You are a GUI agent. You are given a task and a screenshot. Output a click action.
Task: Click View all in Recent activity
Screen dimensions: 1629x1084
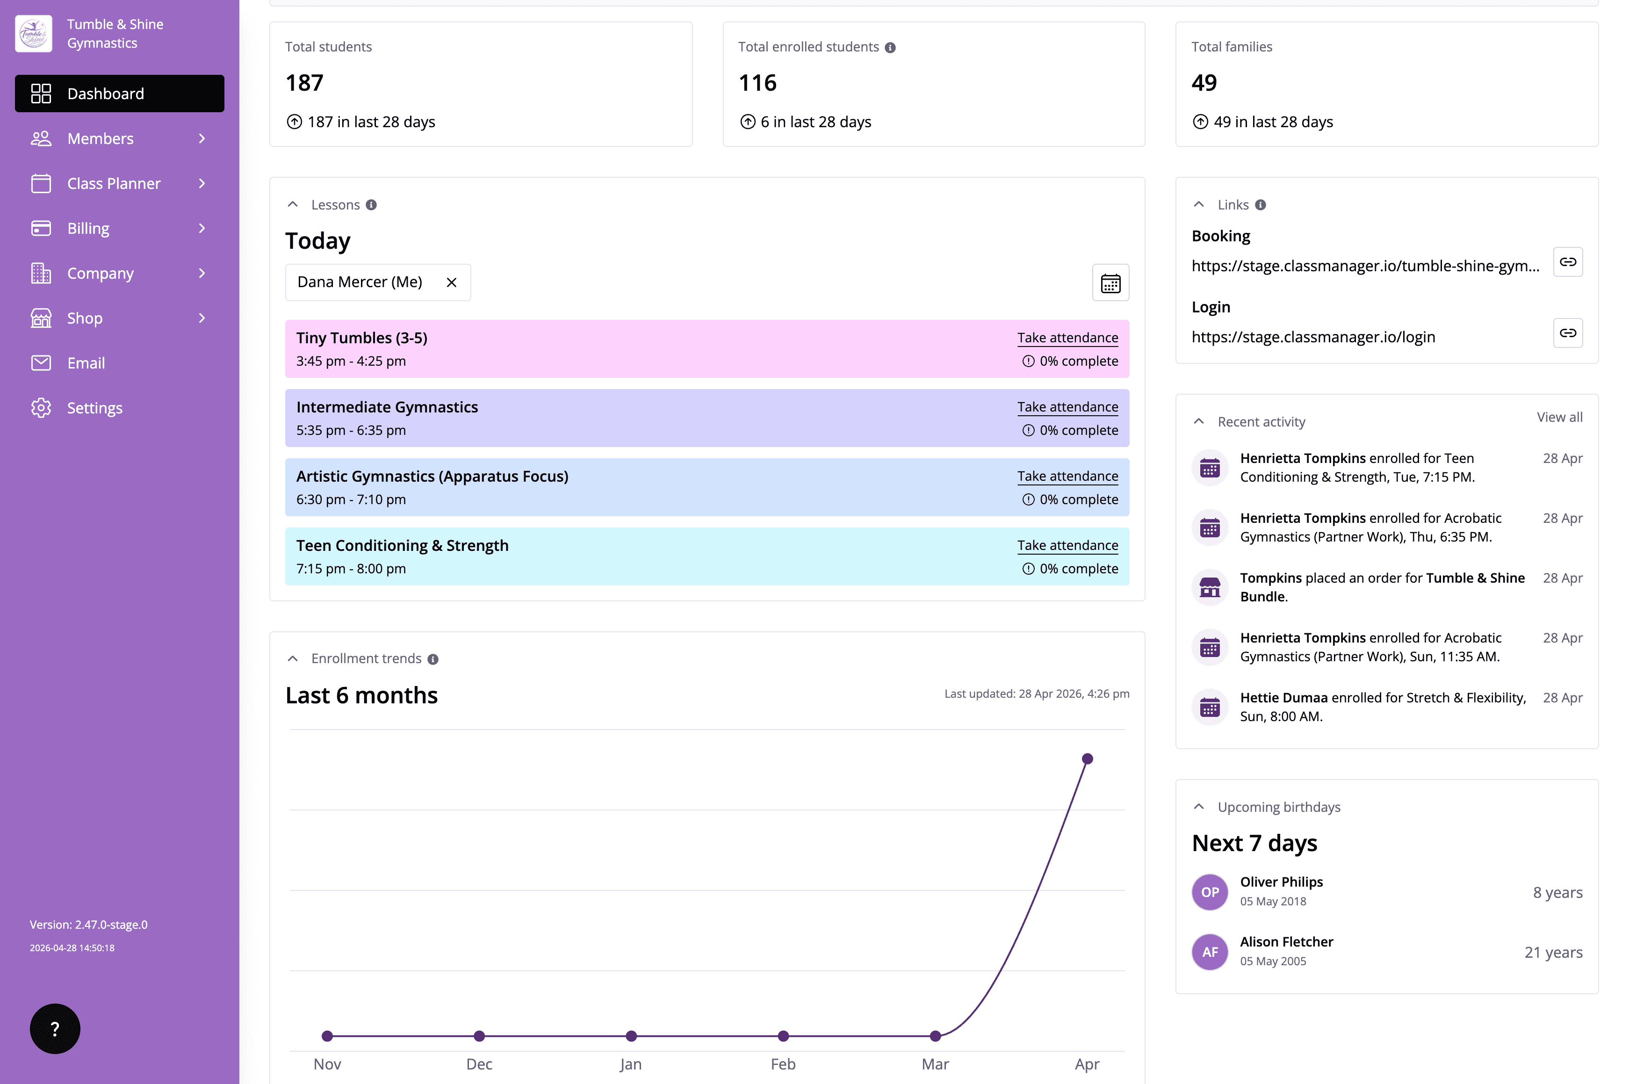[1559, 417]
